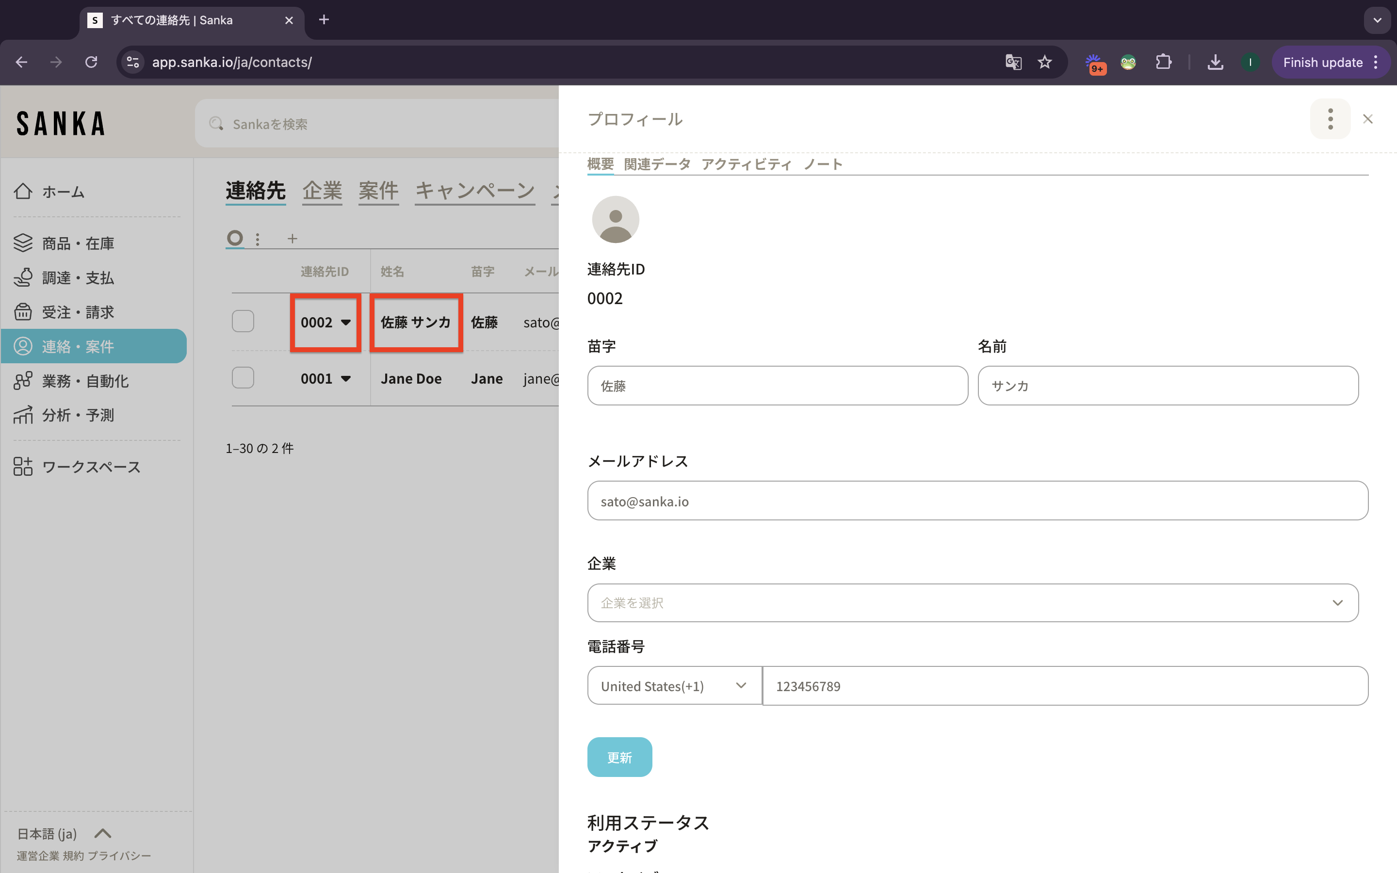
Task: Open the United States(+1) country code dropdown
Action: tap(674, 686)
